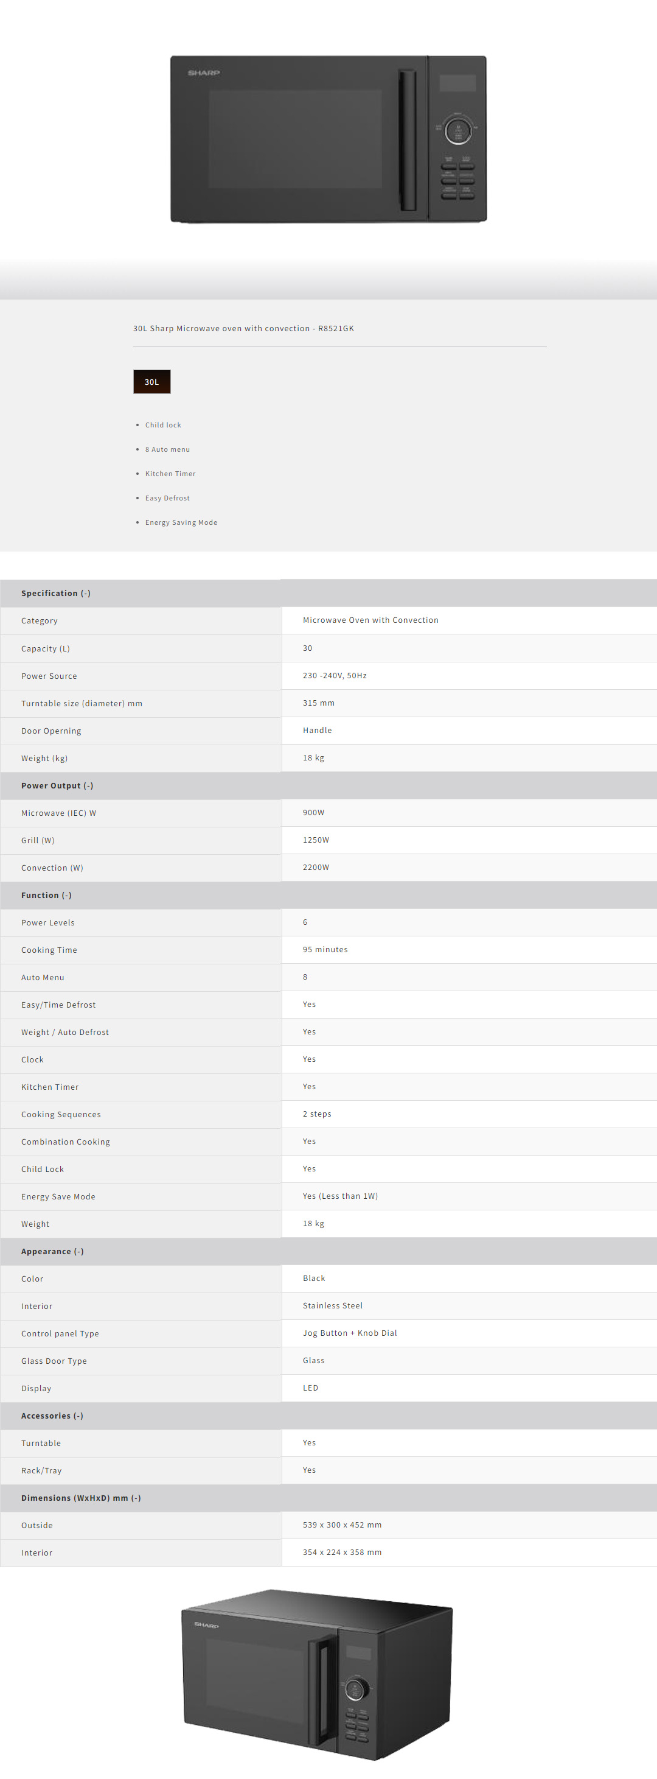Click the Child lock feature bullet
657x1779 pixels.
tap(163, 426)
